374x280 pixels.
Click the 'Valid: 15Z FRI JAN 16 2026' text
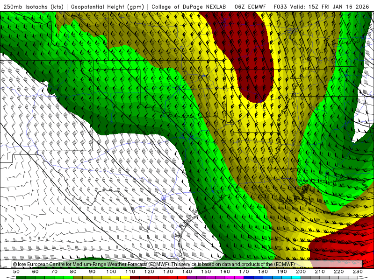point(330,7)
